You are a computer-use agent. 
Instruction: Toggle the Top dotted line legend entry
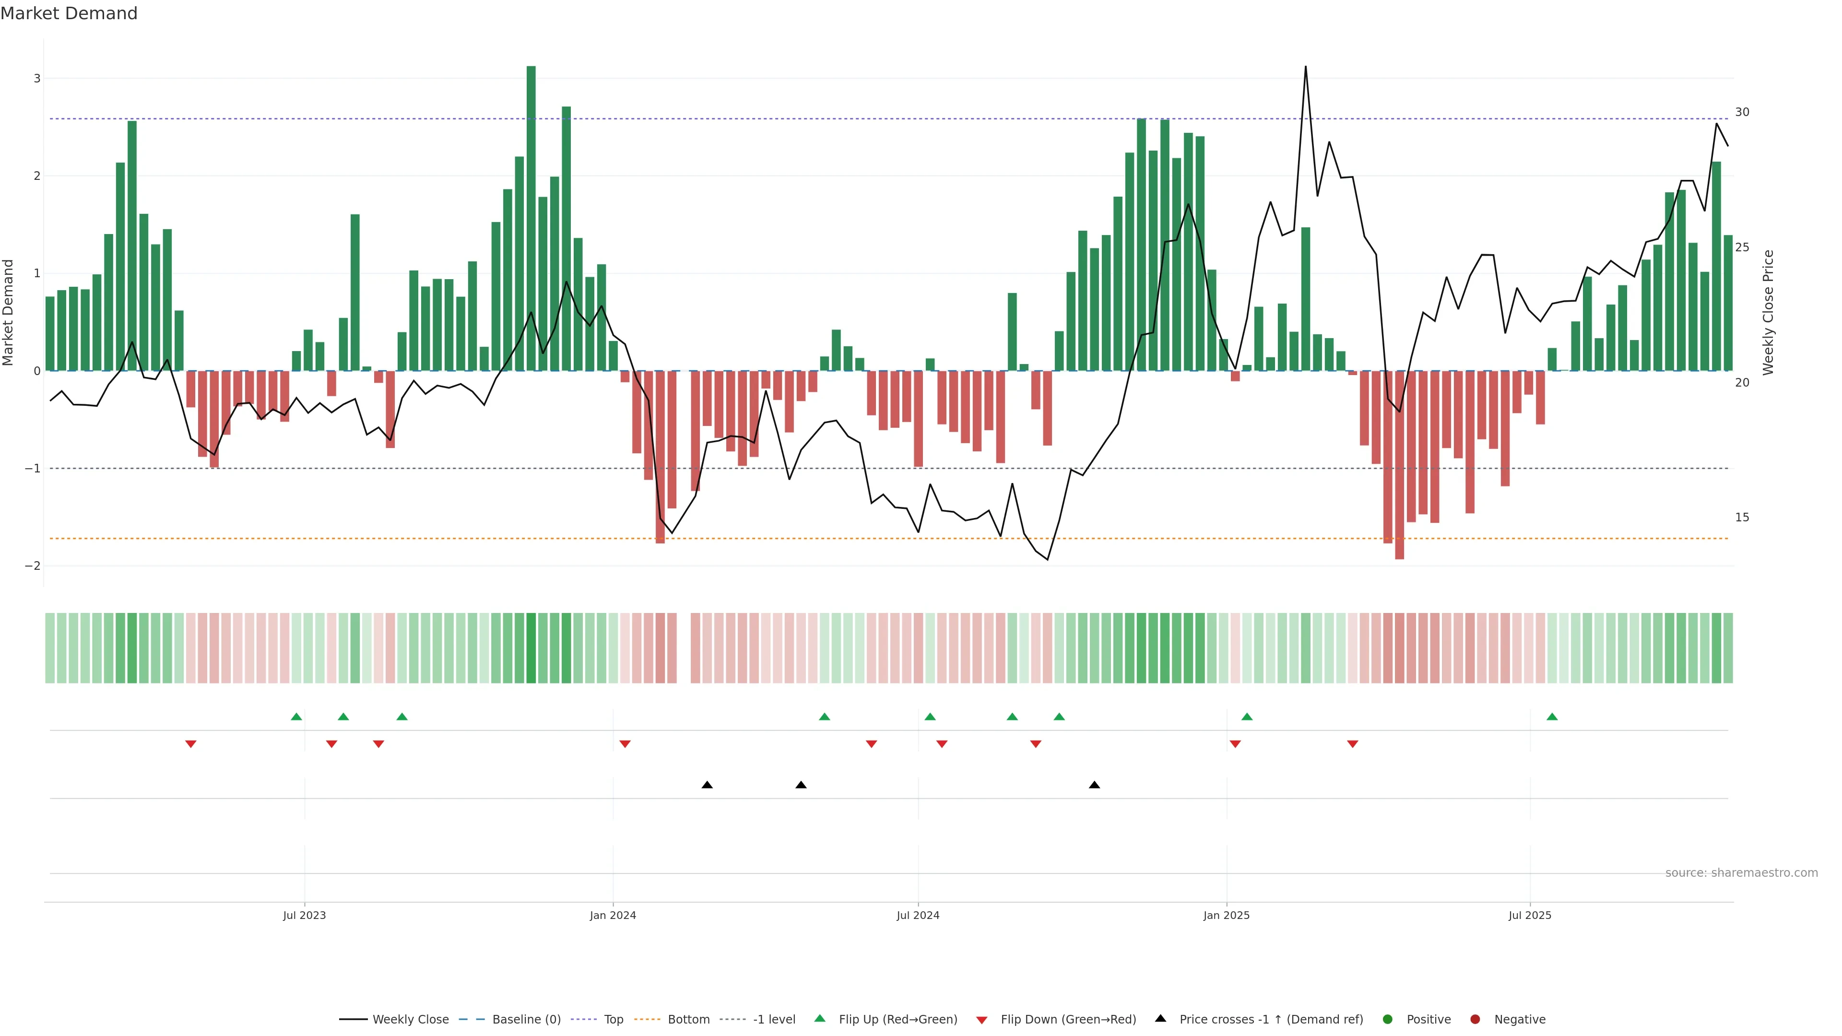click(x=613, y=1019)
